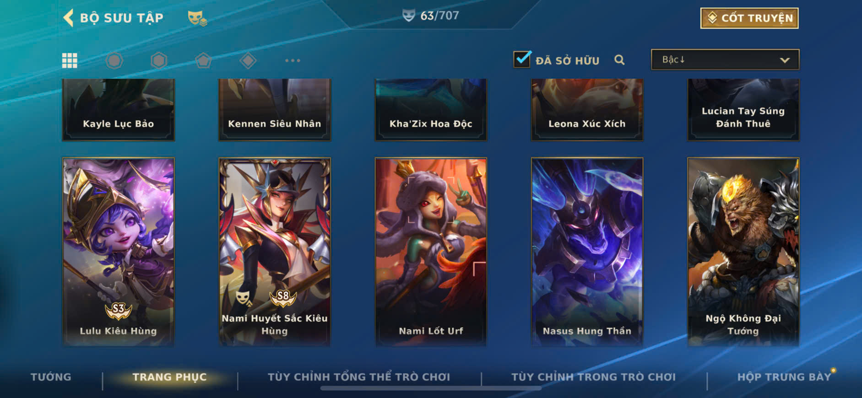Click the horizontal scrollbar below the tabs
This screenshot has width=862, height=398.
pos(431,388)
